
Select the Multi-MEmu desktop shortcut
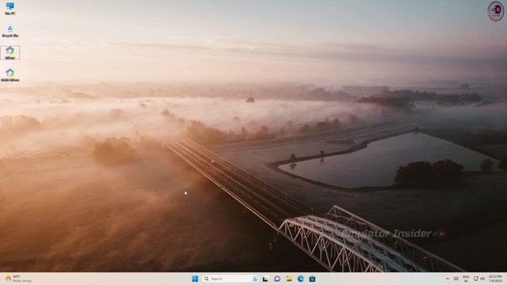point(10,75)
